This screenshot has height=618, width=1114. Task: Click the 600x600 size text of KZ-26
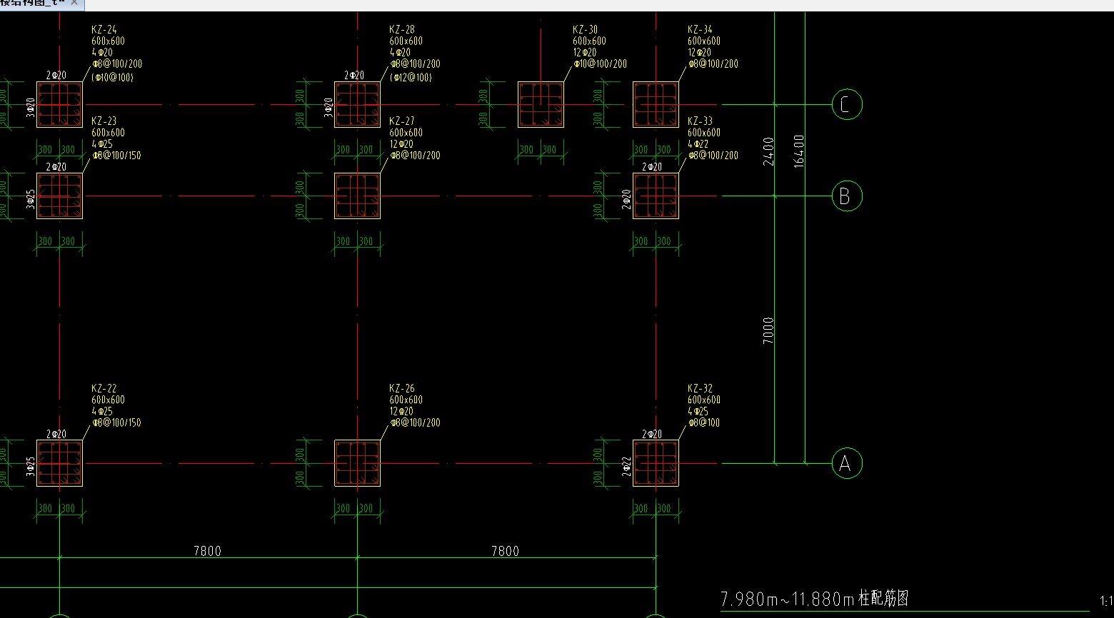(x=406, y=400)
